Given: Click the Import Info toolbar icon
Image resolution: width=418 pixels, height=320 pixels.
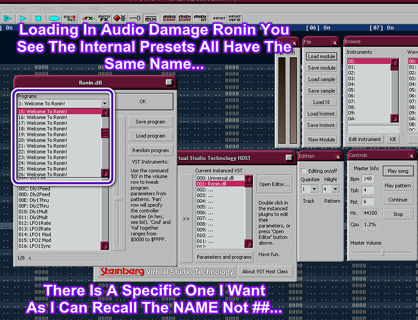Looking at the screenshot, I should 234,18.
